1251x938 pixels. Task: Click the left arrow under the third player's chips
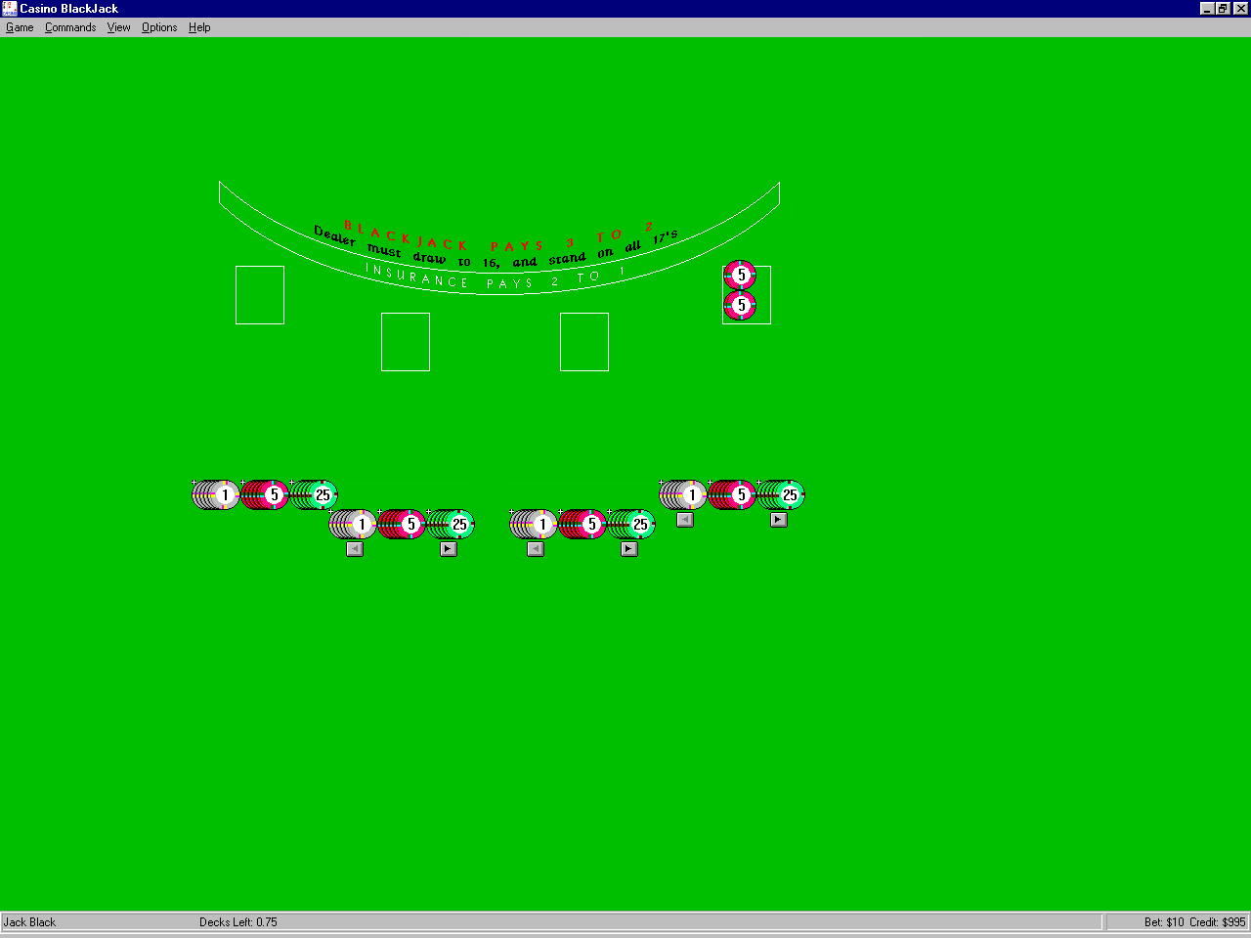click(536, 549)
